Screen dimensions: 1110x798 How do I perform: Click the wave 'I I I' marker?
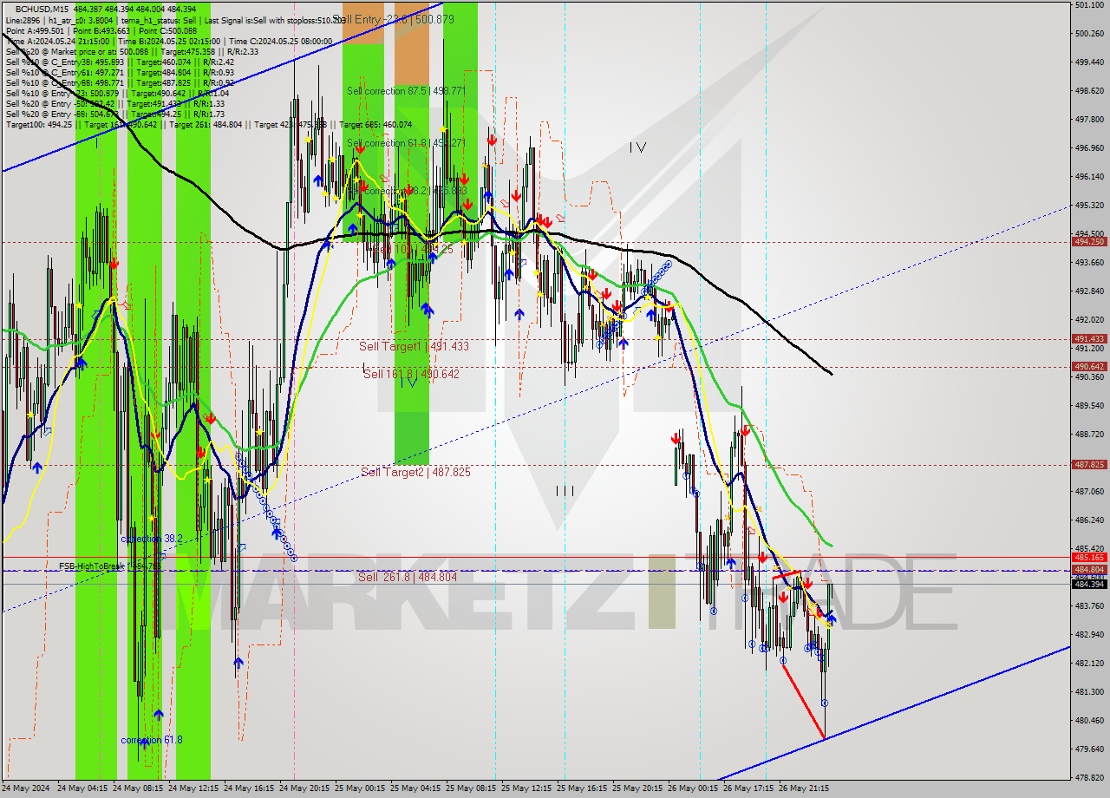click(565, 491)
